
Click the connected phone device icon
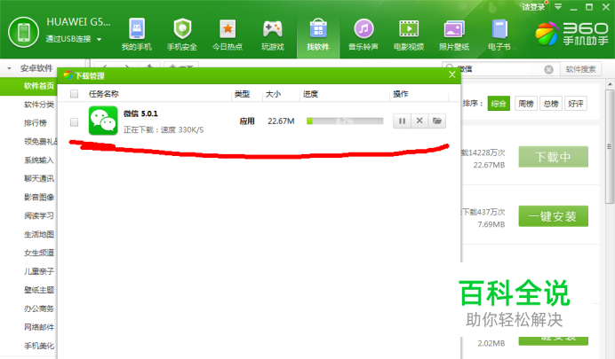point(23,32)
